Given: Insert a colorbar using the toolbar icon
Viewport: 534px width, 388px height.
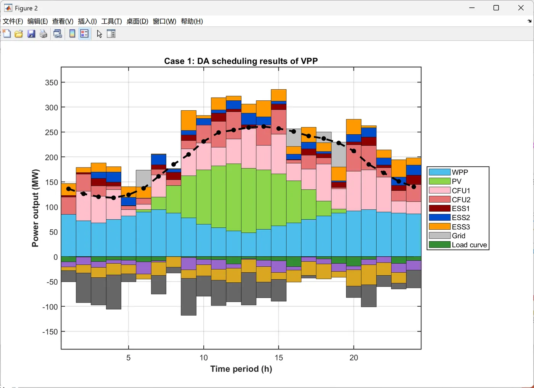Looking at the screenshot, I should coord(72,34).
